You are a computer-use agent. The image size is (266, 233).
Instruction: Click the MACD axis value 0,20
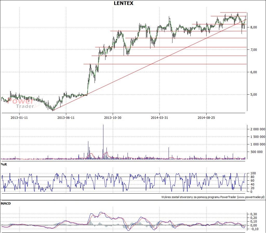click(254, 218)
